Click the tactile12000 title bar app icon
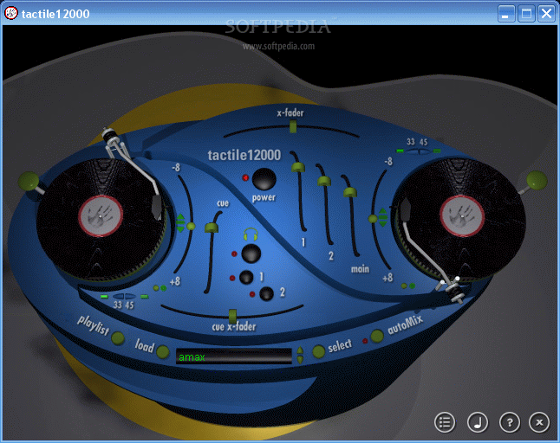Image resolution: width=560 pixels, height=443 pixels. click(x=11, y=13)
